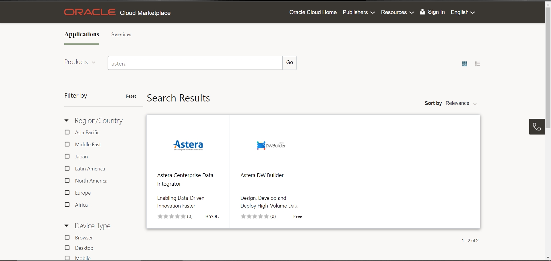551x261 pixels.
Task: Click star rating of Astera DW Builder
Action: [x=255, y=216]
